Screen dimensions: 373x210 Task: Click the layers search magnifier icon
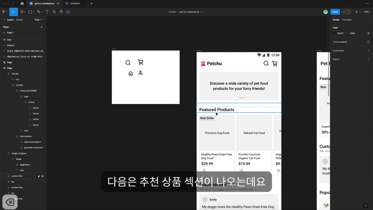click(x=4, y=20)
